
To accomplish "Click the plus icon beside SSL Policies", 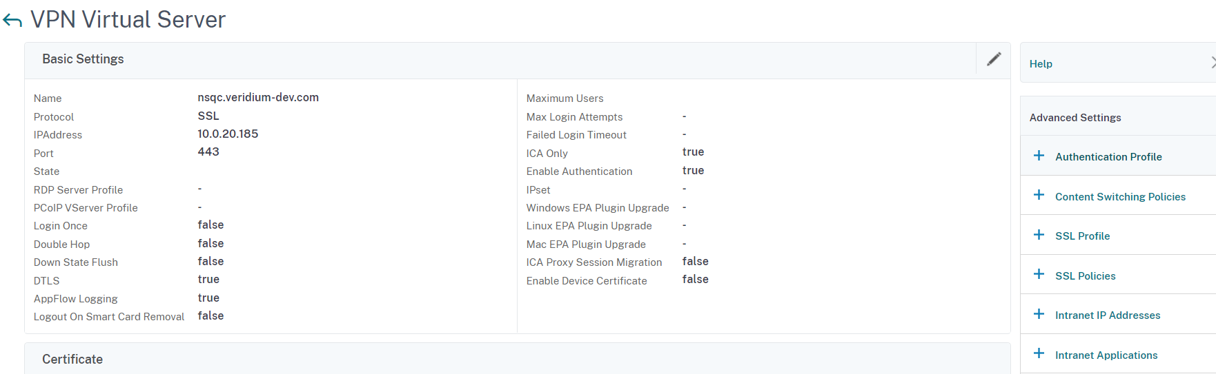I will pos(1039,275).
